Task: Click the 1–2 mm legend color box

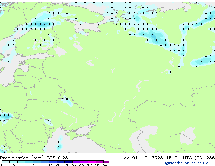Action: (x=21, y=162)
